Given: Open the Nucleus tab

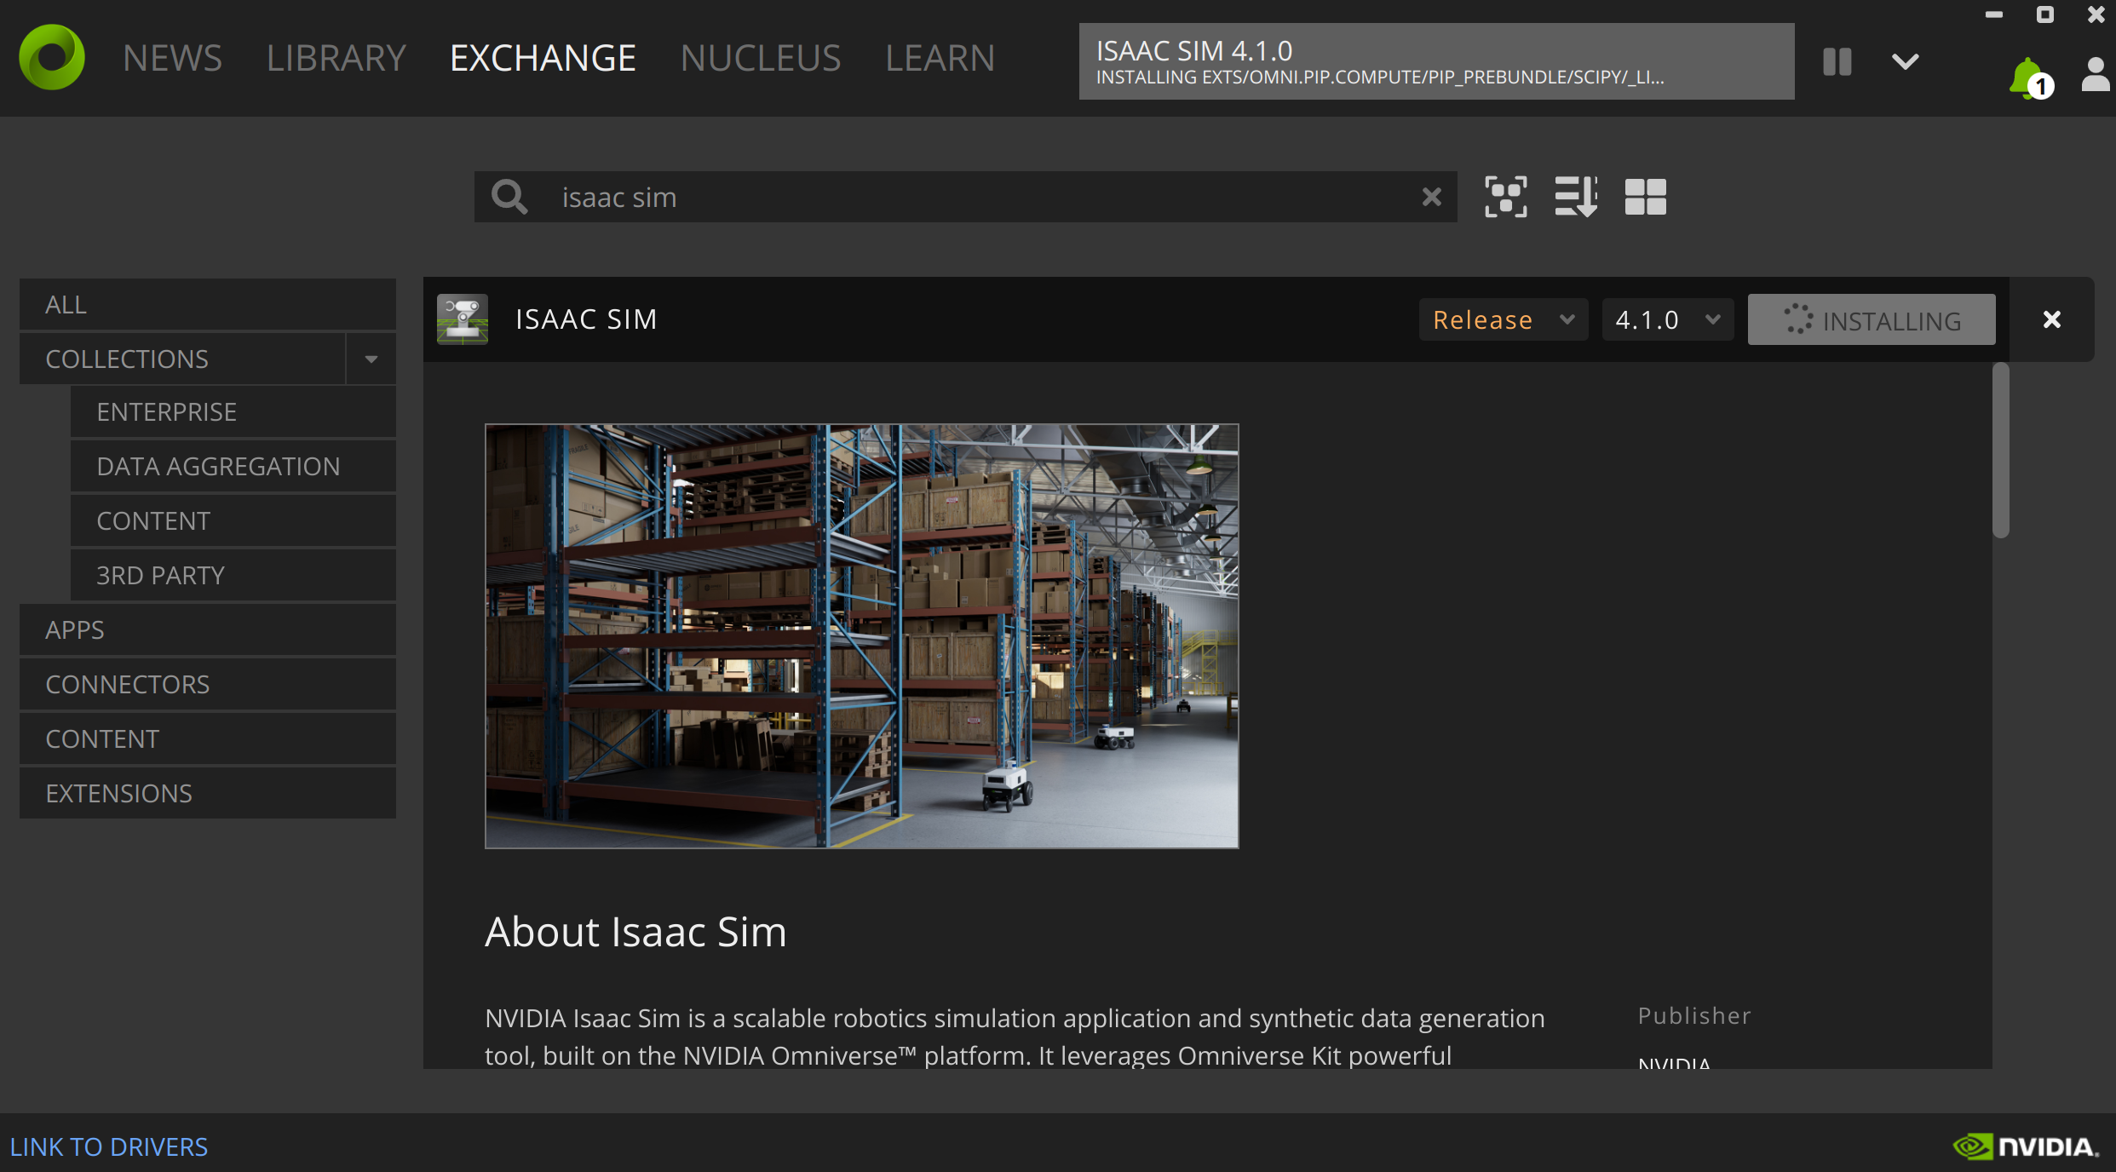Looking at the screenshot, I should (760, 58).
